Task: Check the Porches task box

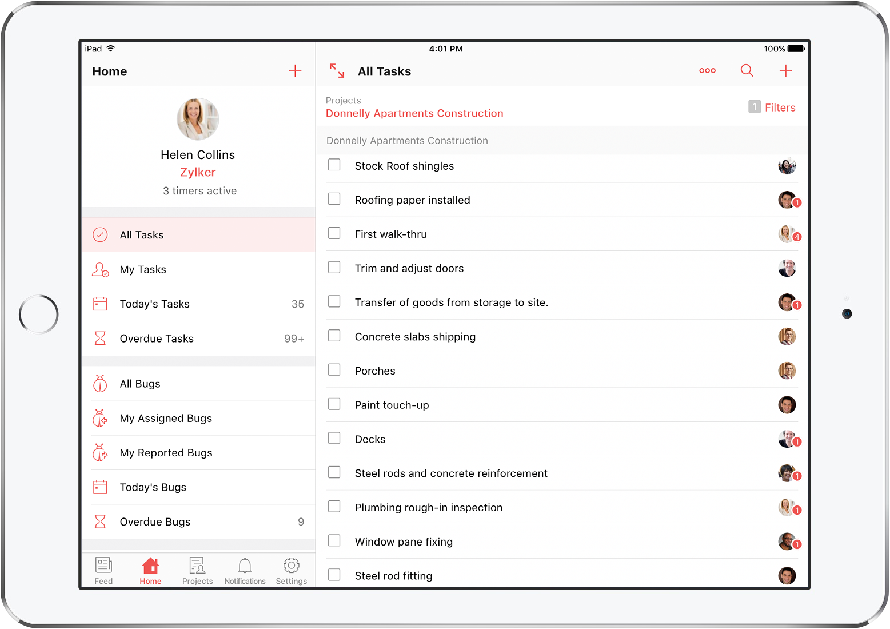Action: [334, 370]
